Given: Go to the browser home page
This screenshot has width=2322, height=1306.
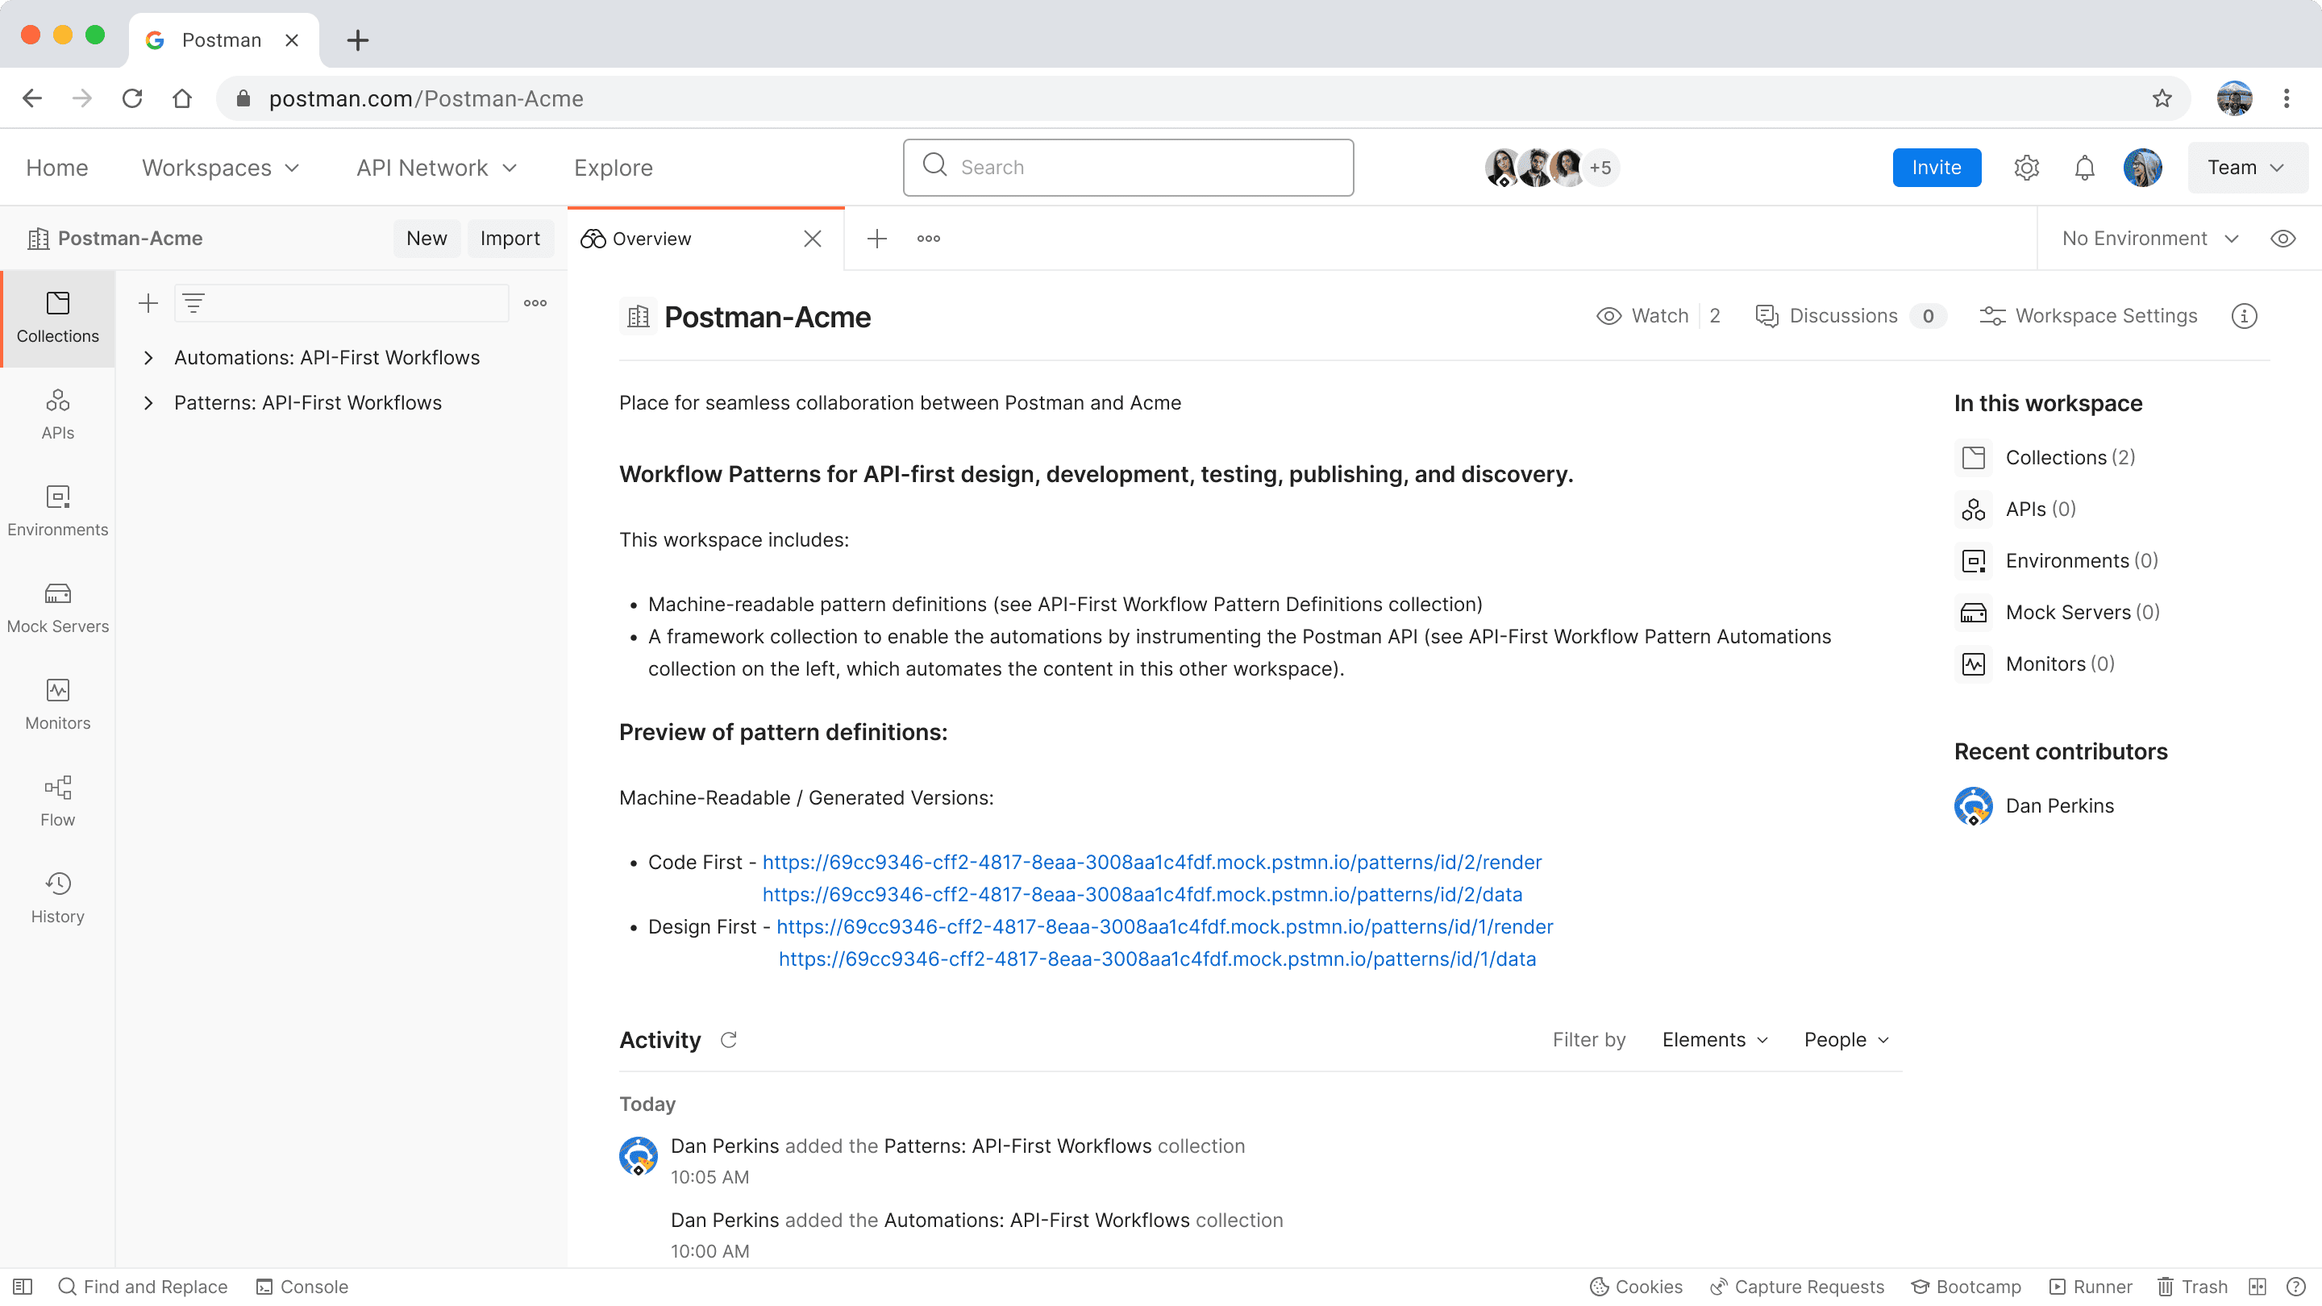Looking at the screenshot, I should click(x=182, y=98).
